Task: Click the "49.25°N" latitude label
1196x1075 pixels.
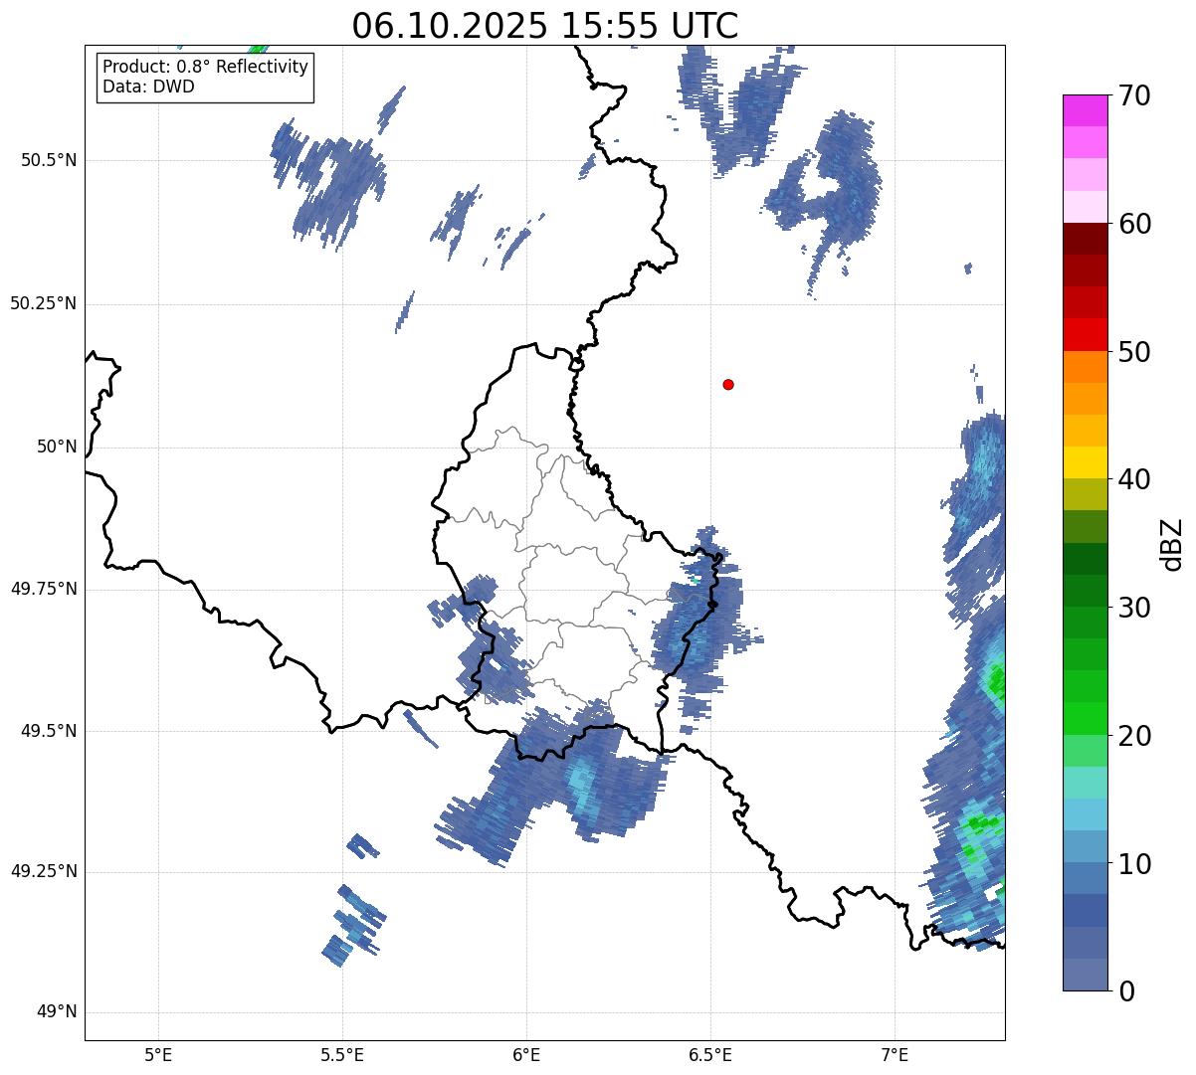Action: 44,872
